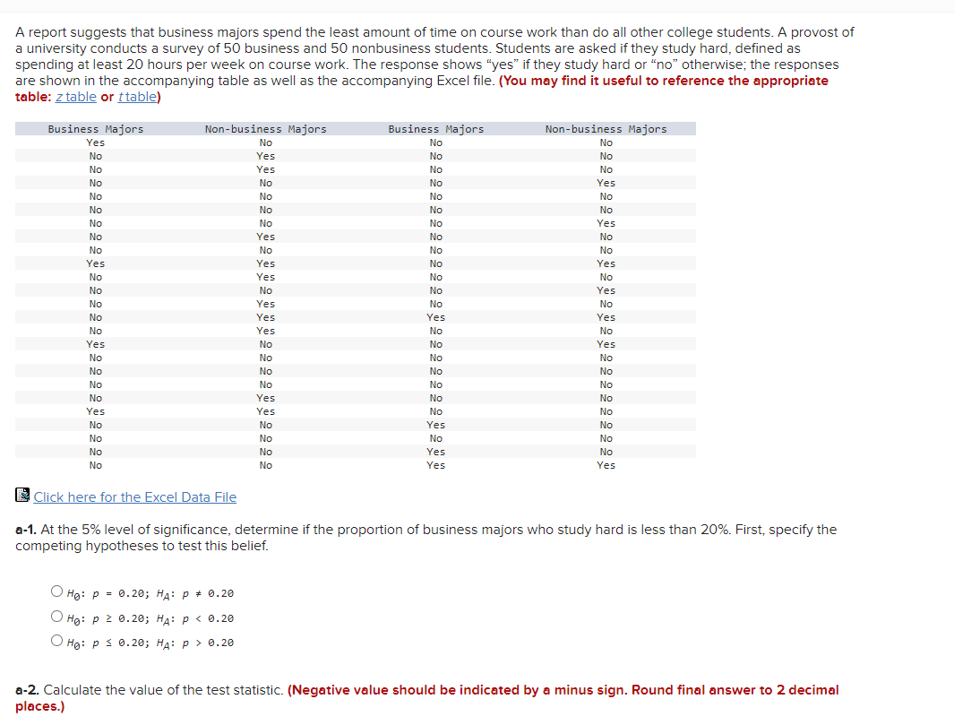Open the t table link
This screenshot has height=725, width=954.
pyautogui.click(x=137, y=97)
